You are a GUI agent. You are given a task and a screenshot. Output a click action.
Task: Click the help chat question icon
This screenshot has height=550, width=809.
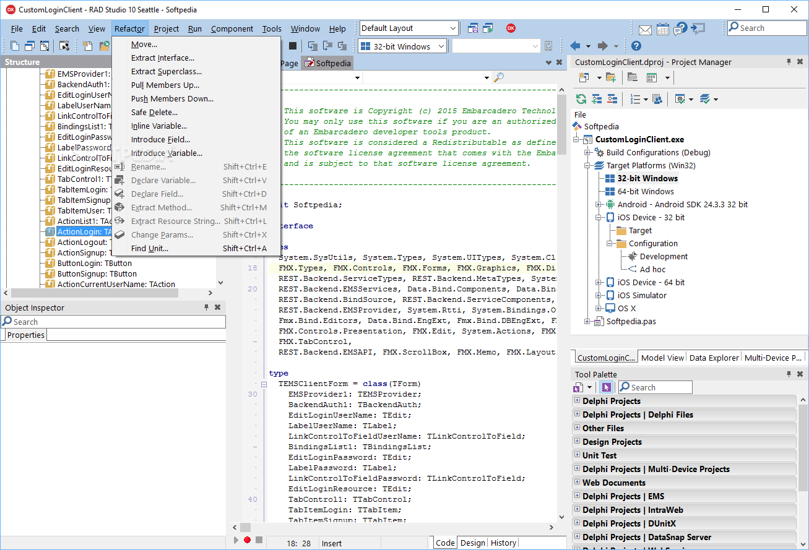click(681, 28)
